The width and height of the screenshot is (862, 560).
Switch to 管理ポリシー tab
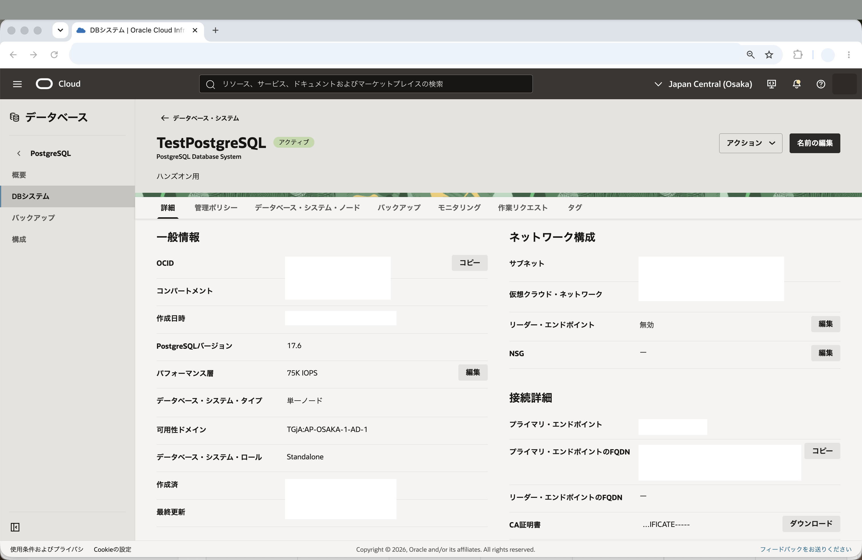(216, 208)
